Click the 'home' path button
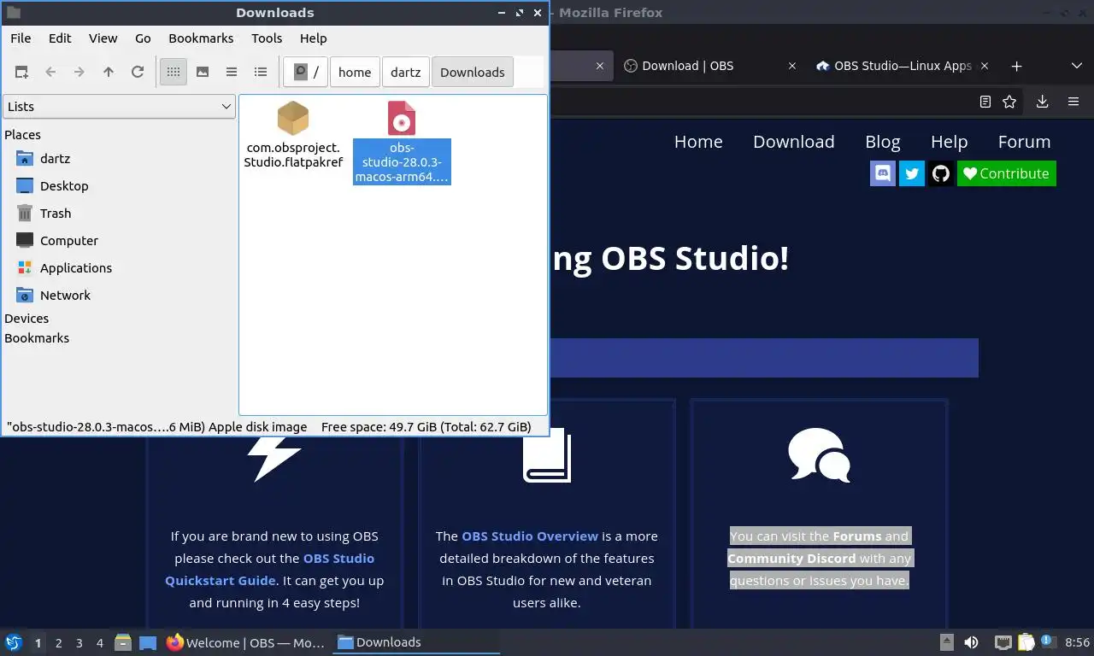Viewport: 1094px width, 656px height. point(355,73)
